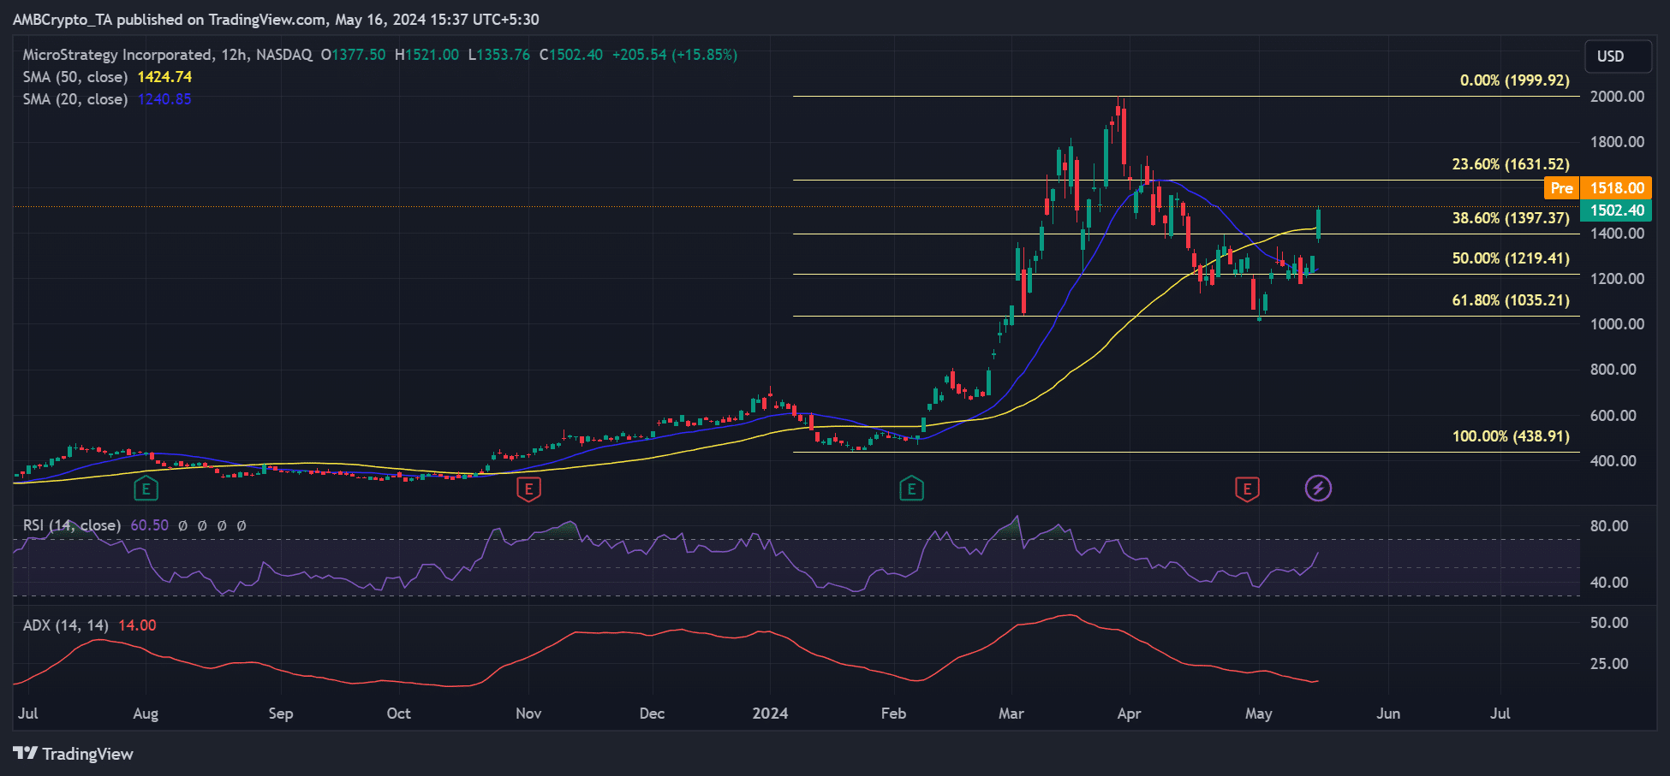This screenshot has width=1670, height=776.
Task: Click the ADX value 14.00
Action: tap(137, 625)
